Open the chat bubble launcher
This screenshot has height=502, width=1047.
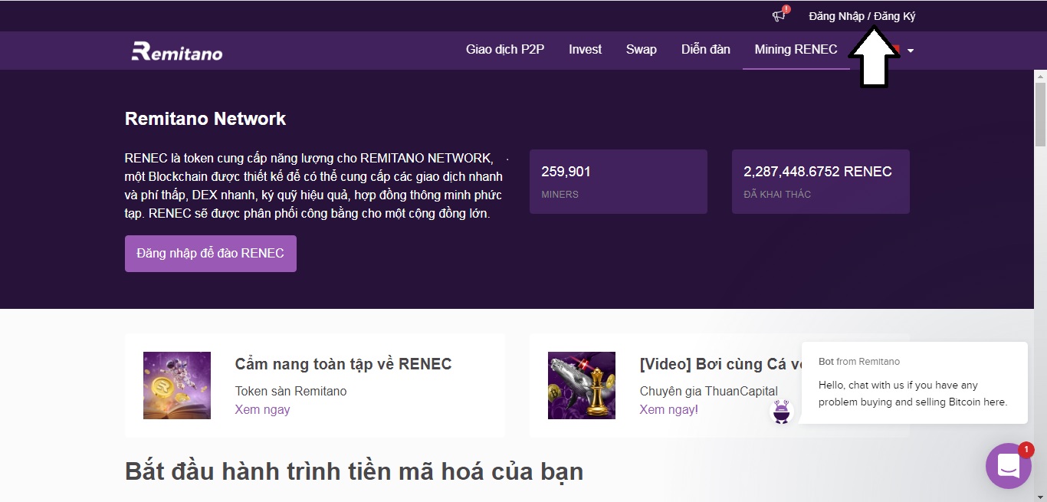click(1008, 465)
